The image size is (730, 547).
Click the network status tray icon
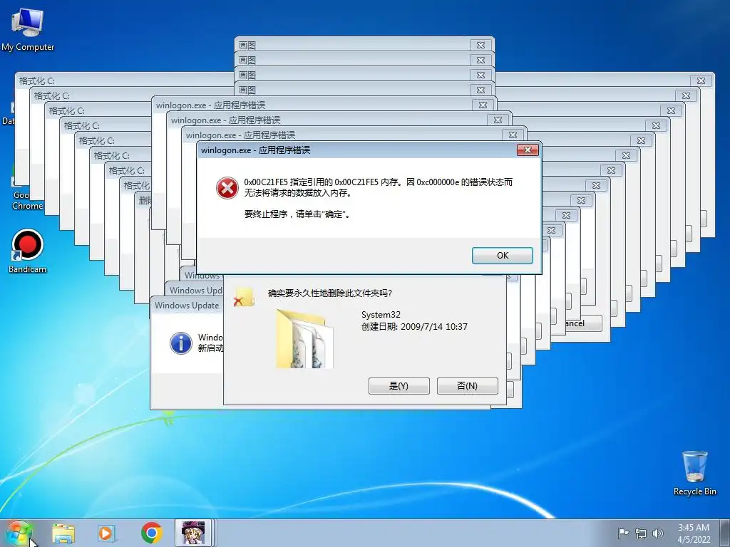(641, 533)
